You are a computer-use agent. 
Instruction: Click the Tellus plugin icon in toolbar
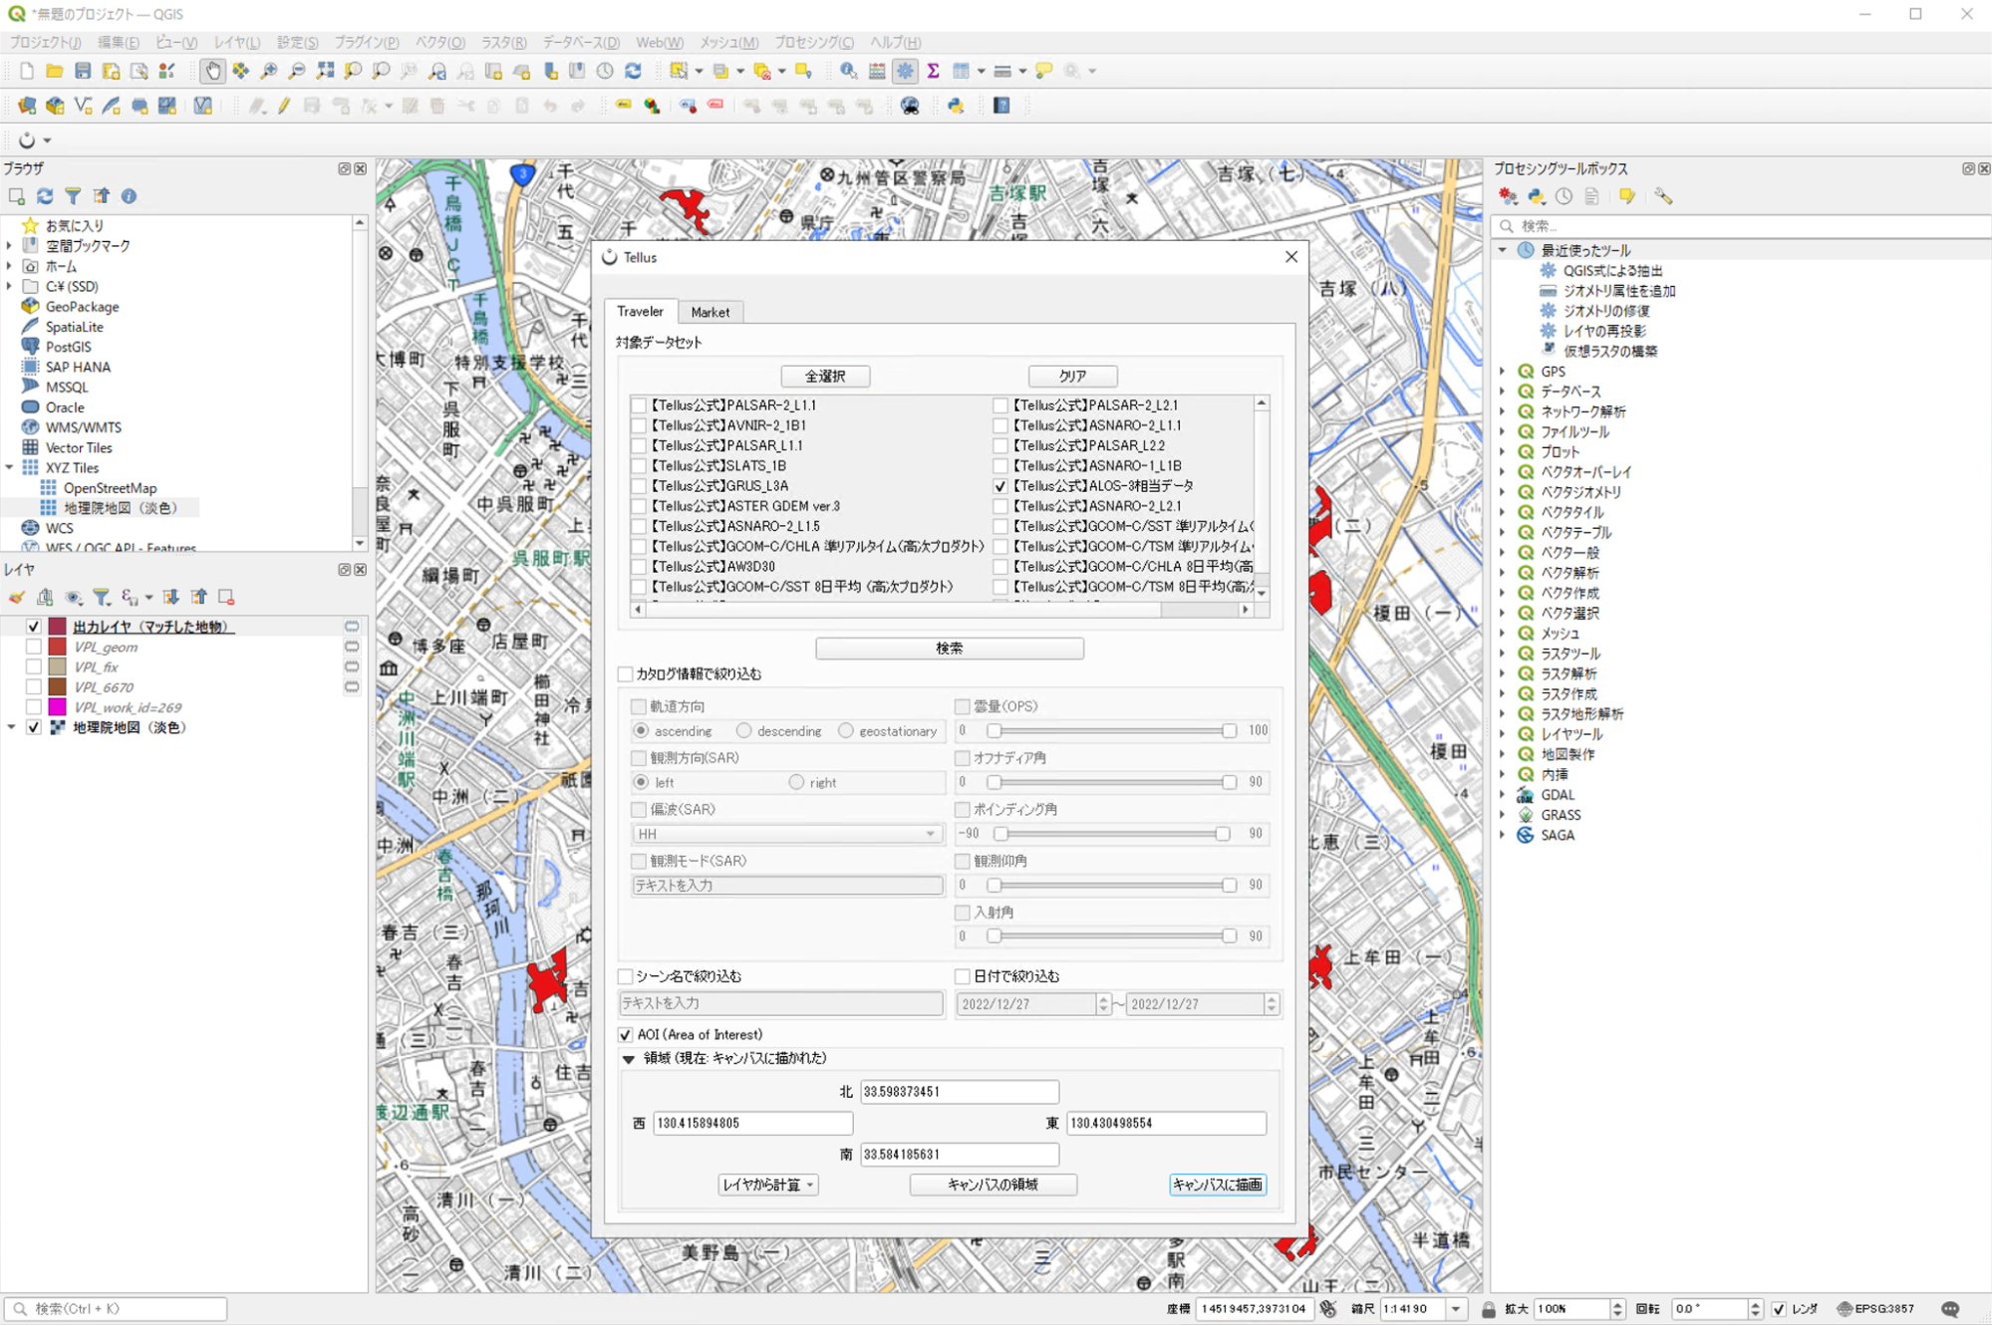(27, 140)
